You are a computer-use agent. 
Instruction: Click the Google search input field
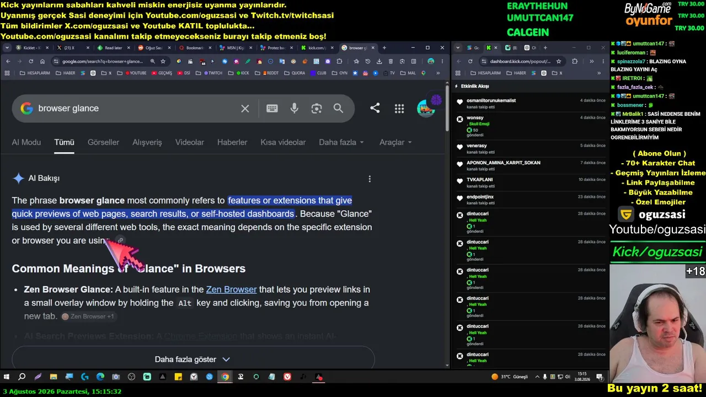pyautogui.click(x=138, y=109)
